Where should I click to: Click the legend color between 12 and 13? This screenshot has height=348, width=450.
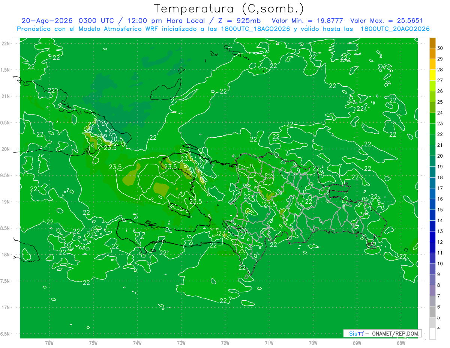pyautogui.click(x=432, y=237)
